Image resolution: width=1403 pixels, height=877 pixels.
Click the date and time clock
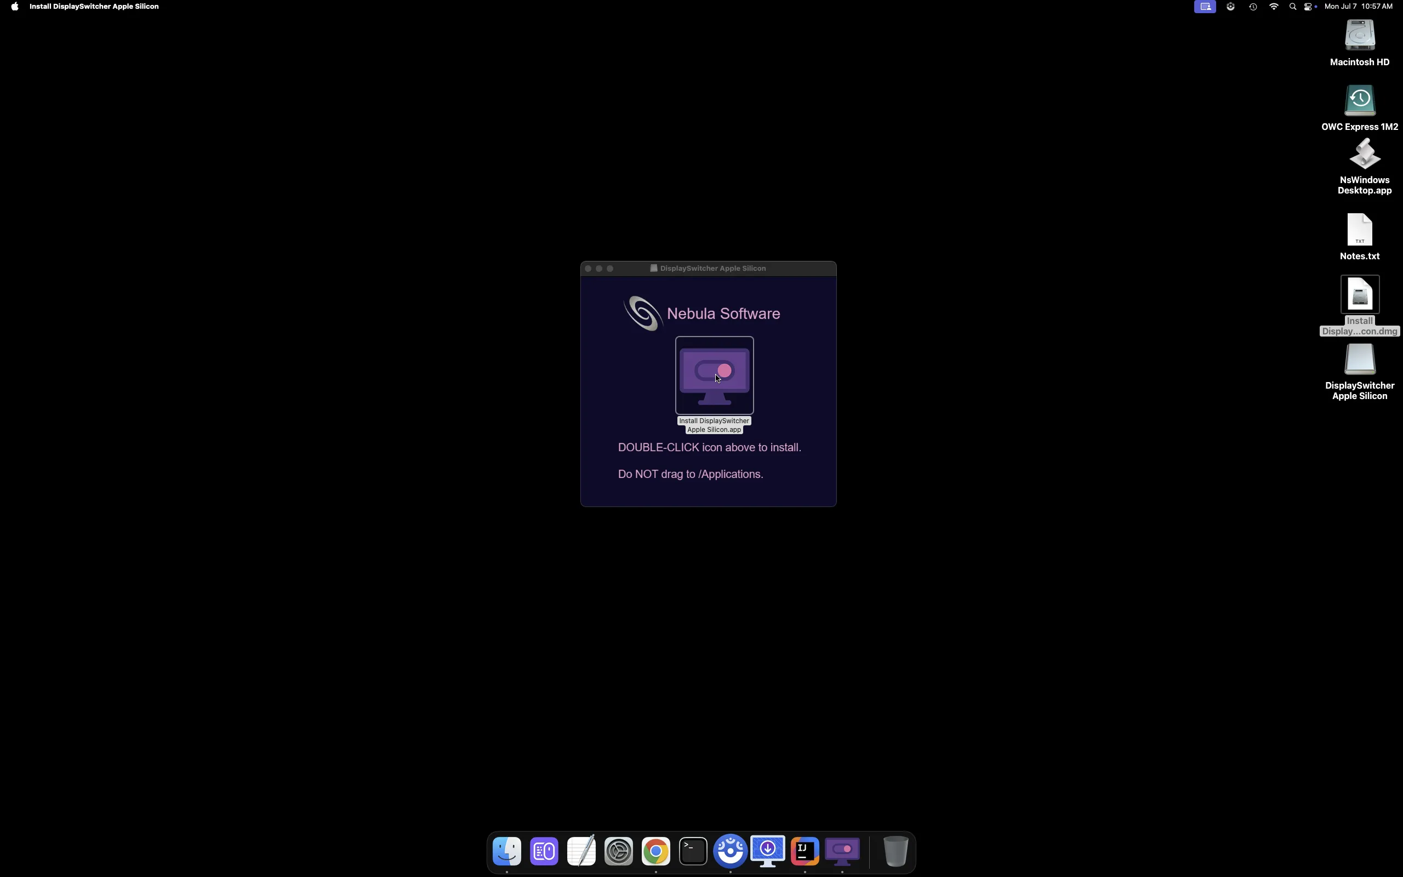pyautogui.click(x=1359, y=7)
